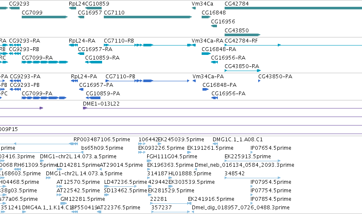Select the CG43850-RA transcript label

click(x=242, y=66)
